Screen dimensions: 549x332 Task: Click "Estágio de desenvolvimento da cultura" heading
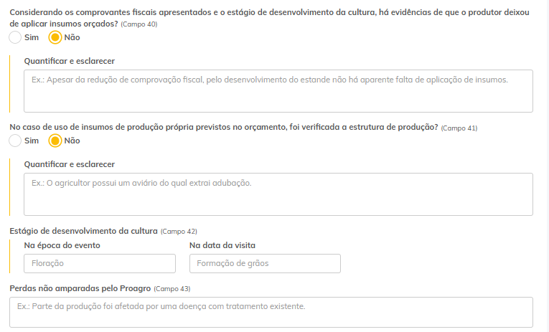[x=83, y=231]
